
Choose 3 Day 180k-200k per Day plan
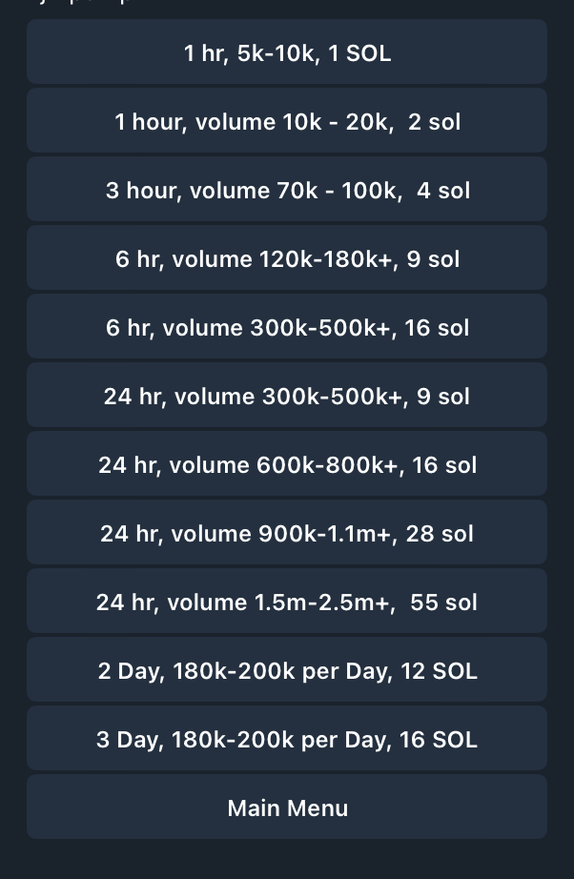[287, 740]
